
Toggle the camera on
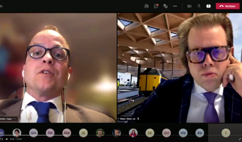pos(189,6)
